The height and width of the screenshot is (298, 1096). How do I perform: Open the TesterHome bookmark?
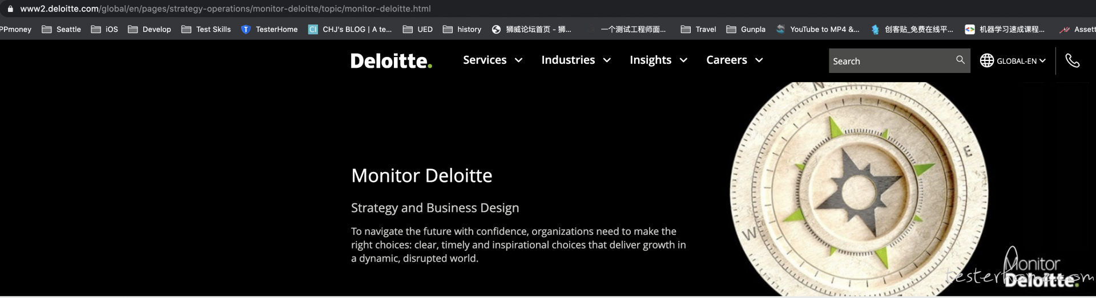tap(269, 29)
